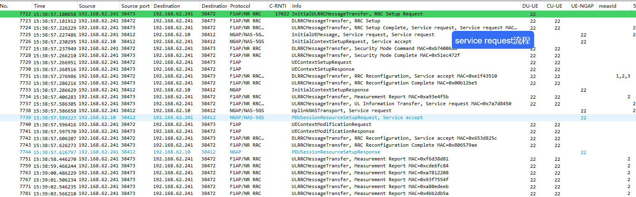Click the DU-UE column header

pos(530,6)
